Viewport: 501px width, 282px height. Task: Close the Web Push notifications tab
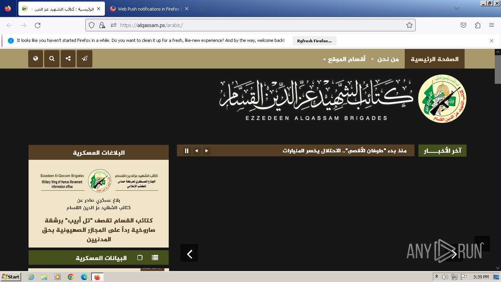tap(186, 9)
